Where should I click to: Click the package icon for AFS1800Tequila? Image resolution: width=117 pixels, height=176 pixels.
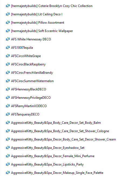point(8,47)
